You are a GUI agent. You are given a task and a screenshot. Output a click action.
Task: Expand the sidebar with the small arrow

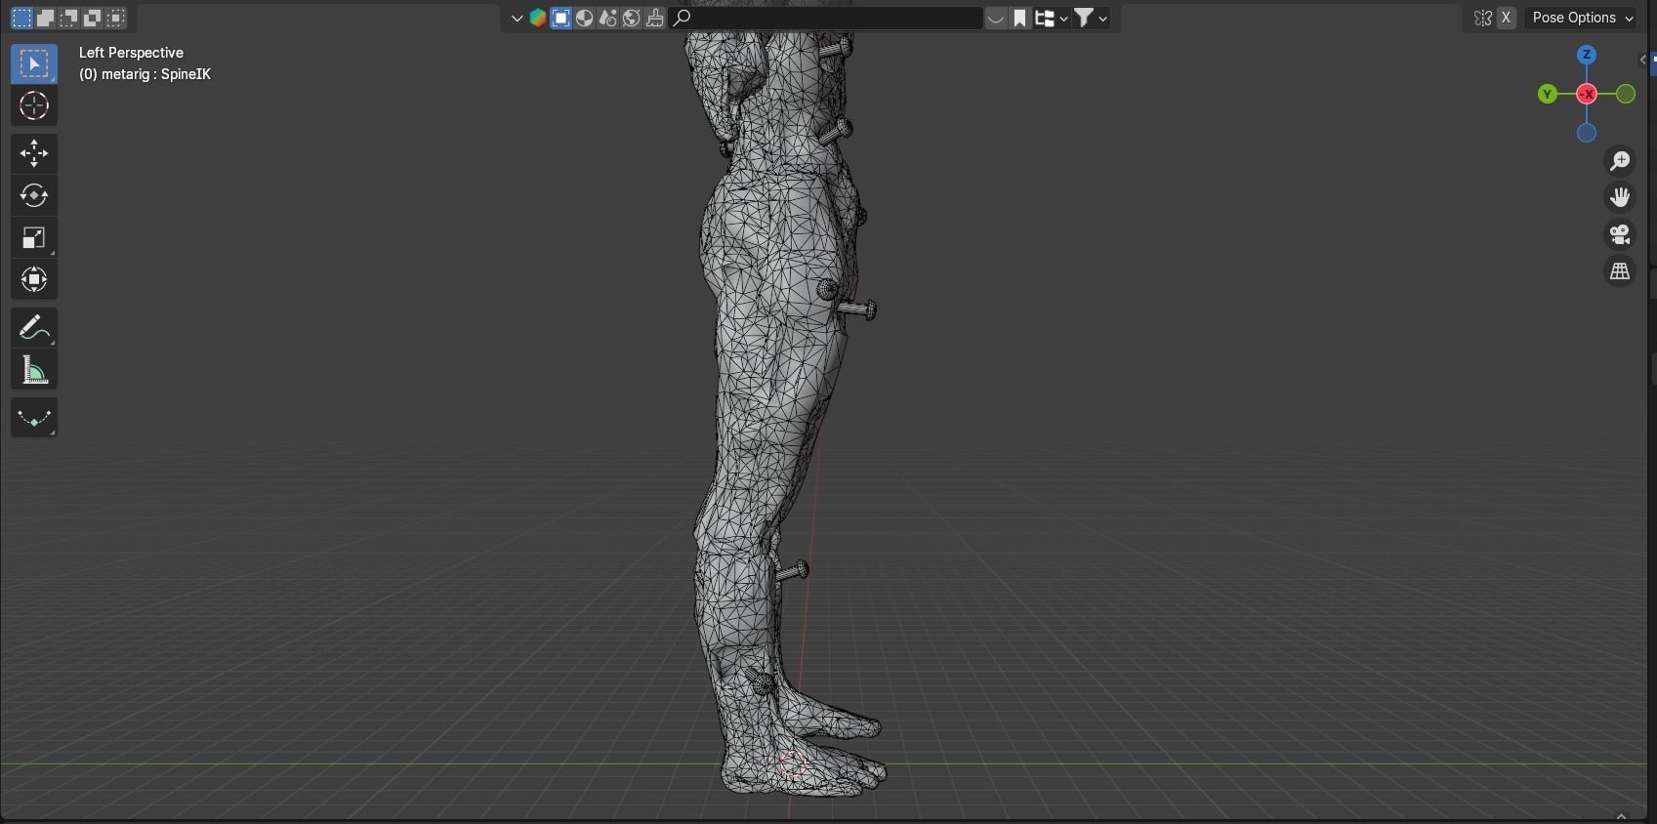click(1643, 60)
